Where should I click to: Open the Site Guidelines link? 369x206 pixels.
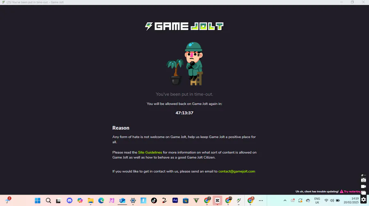[x=150, y=152]
